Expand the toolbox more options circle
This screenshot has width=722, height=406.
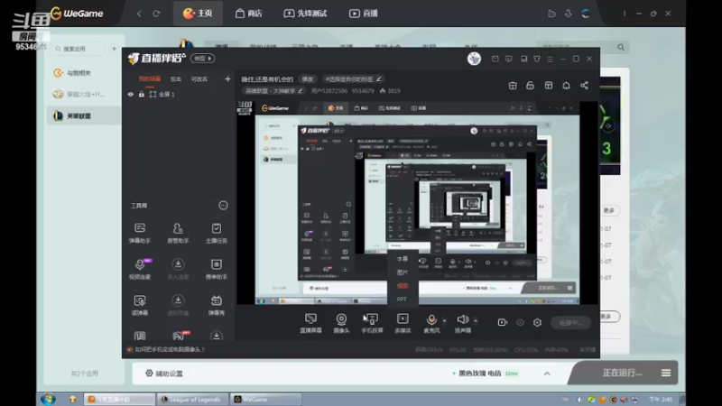click(223, 206)
